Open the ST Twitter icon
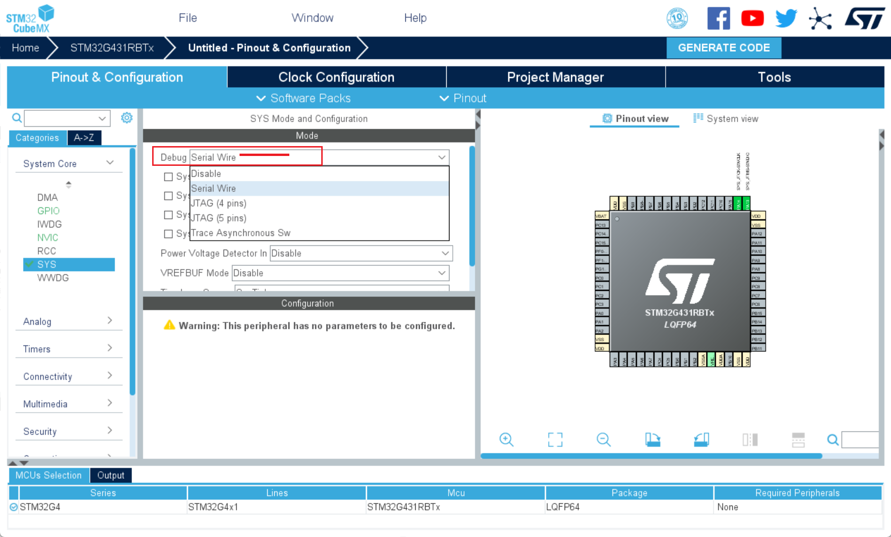The width and height of the screenshot is (891, 537). point(786,19)
